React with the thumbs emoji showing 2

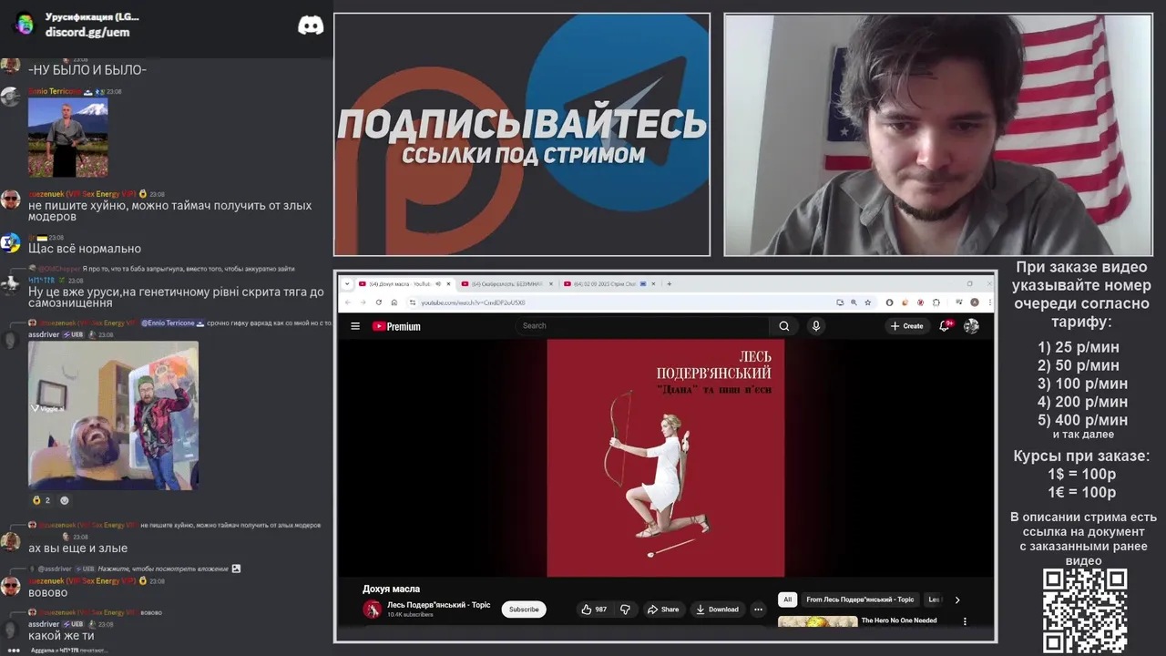pos(43,500)
